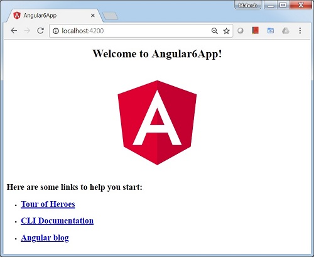
Task: Go back with the browser back arrow
Action: coord(14,31)
